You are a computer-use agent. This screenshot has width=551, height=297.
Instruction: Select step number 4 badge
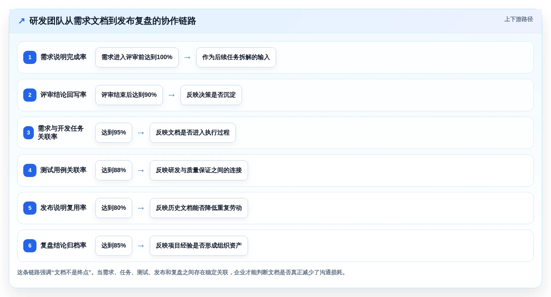pyautogui.click(x=30, y=170)
